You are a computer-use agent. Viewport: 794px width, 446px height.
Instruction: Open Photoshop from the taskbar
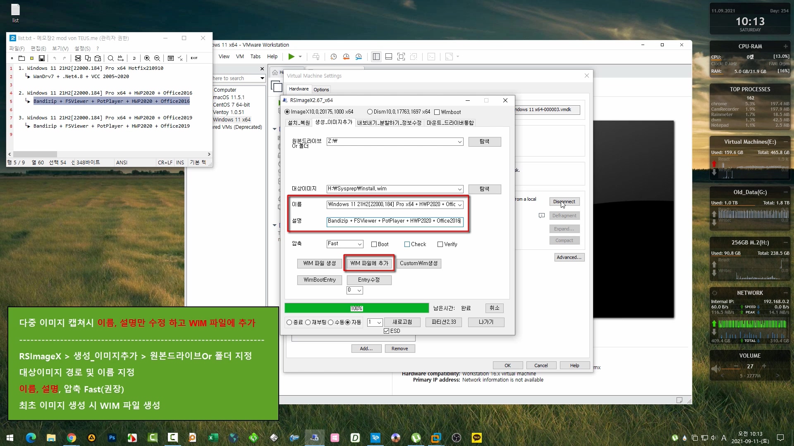[x=112, y=438]
